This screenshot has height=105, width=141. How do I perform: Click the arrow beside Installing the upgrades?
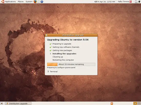pyautogui.click(x=51, y=54)
